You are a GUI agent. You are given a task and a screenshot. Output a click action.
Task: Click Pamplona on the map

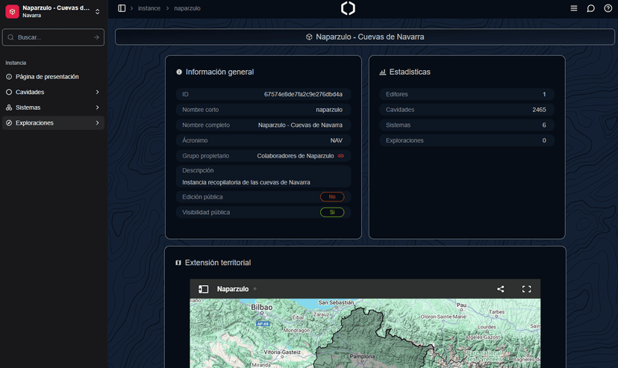[362, 357]
